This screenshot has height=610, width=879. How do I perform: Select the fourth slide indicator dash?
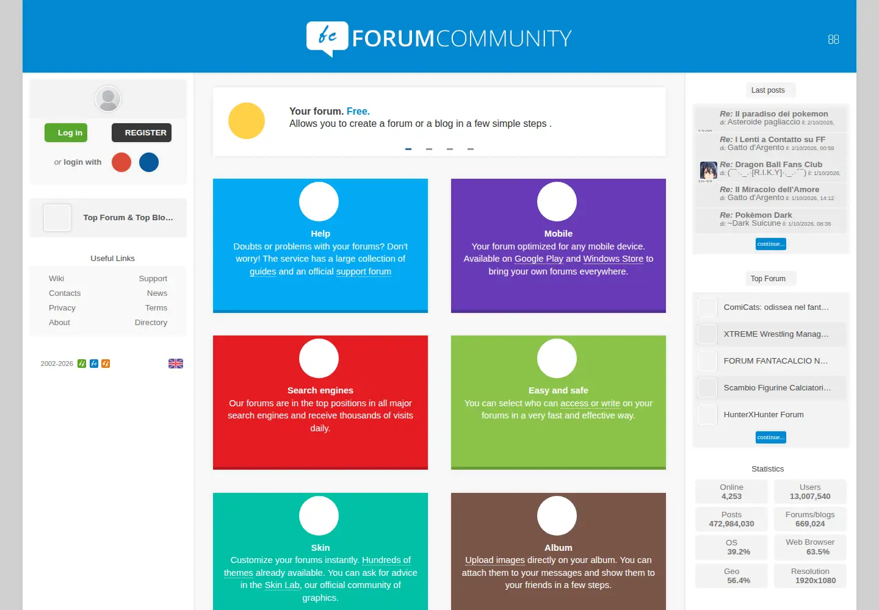tap(471, 149)
